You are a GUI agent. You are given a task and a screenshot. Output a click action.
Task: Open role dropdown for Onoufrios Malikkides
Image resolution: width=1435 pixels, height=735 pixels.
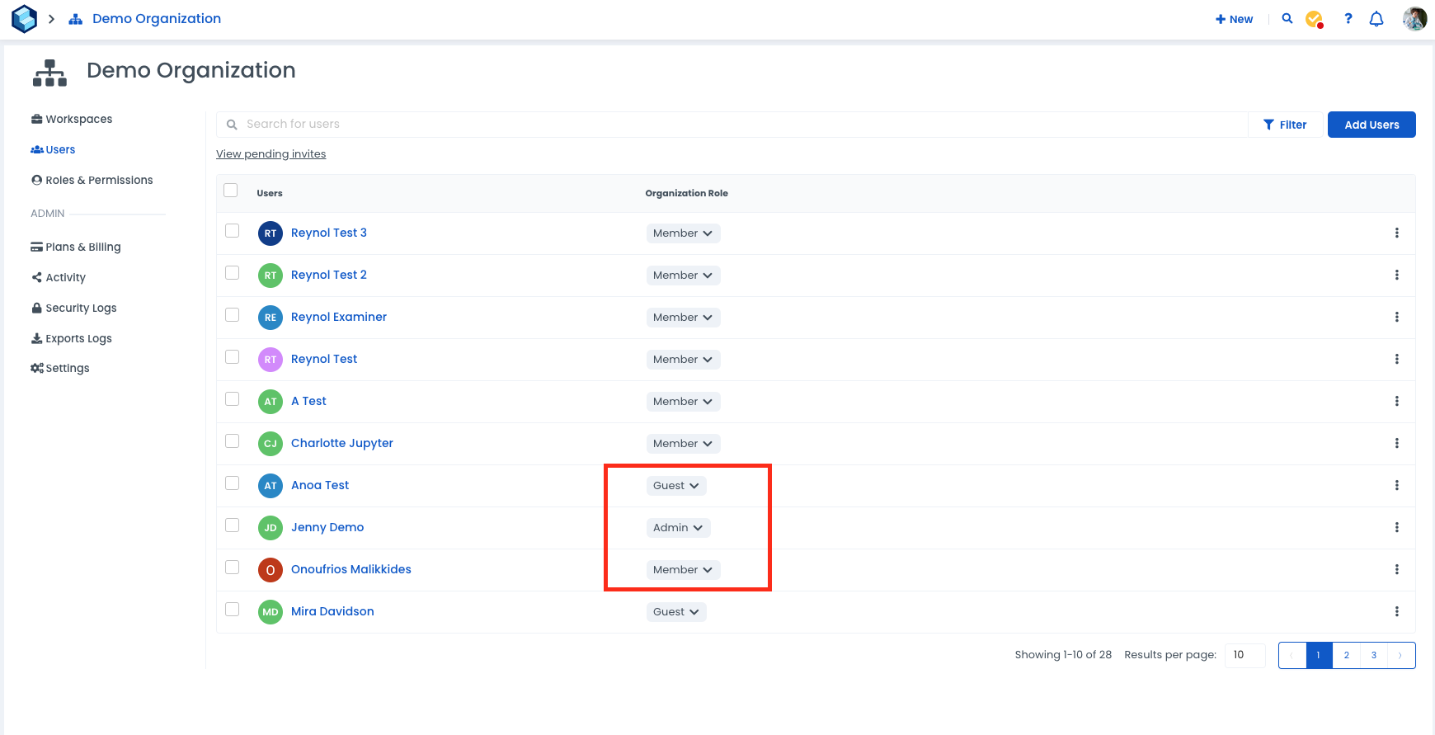pos(683,570)
